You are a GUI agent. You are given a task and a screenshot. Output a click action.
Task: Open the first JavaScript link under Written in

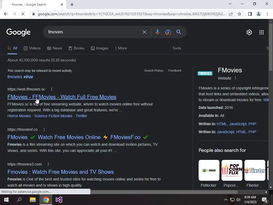[x=238, y=124]
